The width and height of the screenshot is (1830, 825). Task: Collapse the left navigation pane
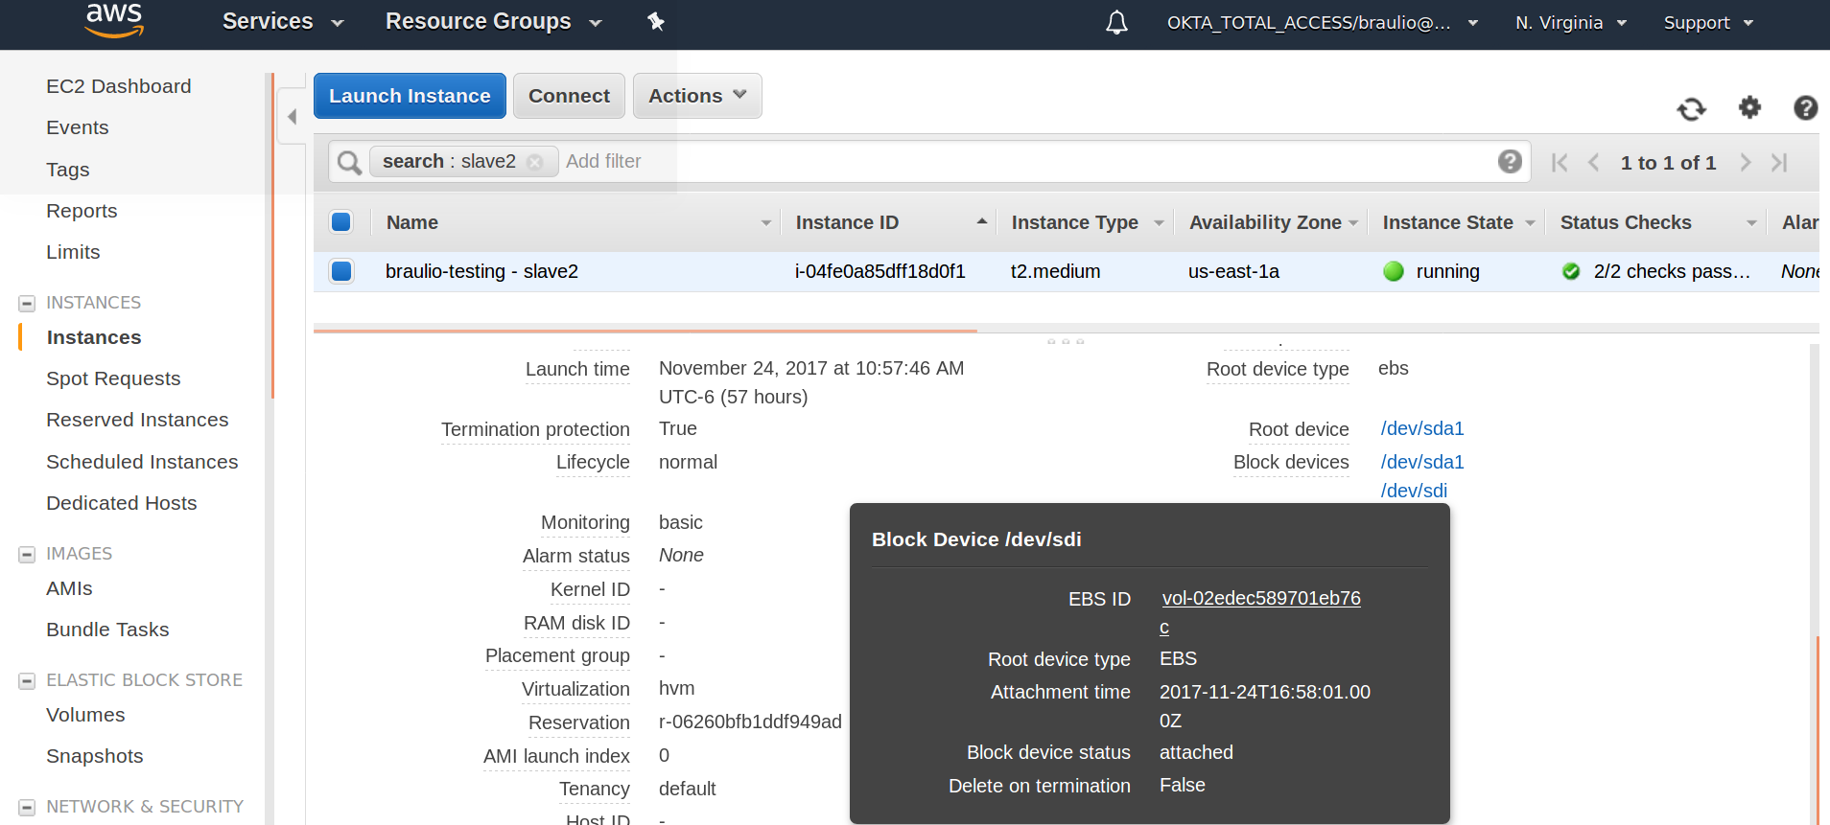[x=292, y=117]
